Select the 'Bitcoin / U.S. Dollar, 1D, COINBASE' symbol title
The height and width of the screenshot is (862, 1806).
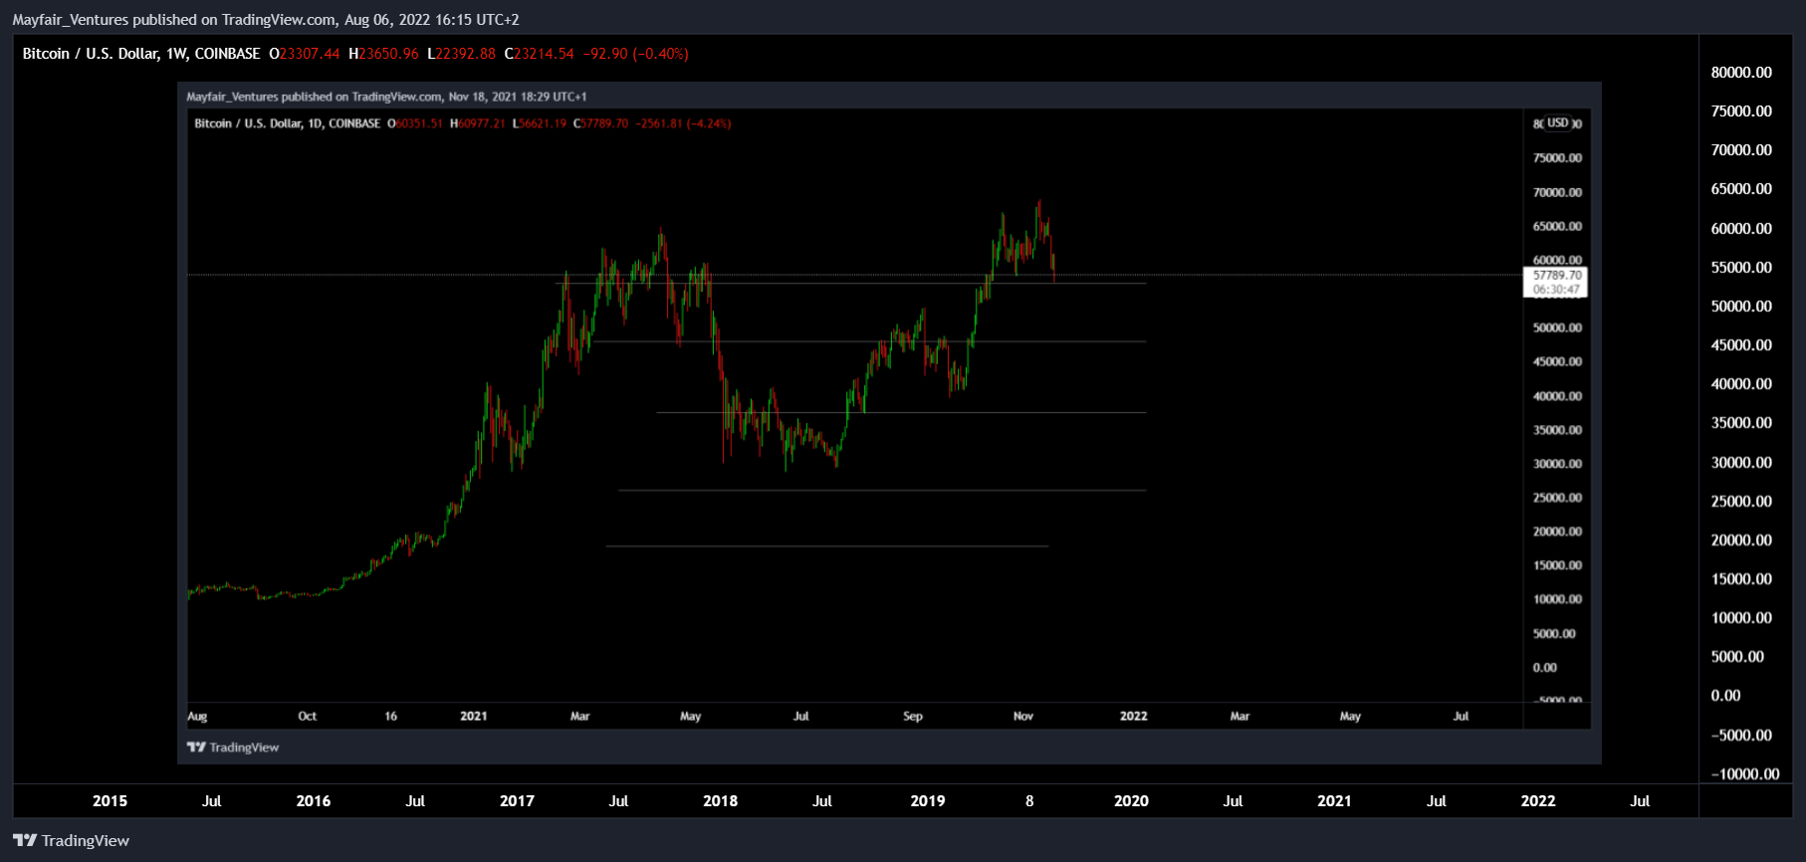[288, 123]
